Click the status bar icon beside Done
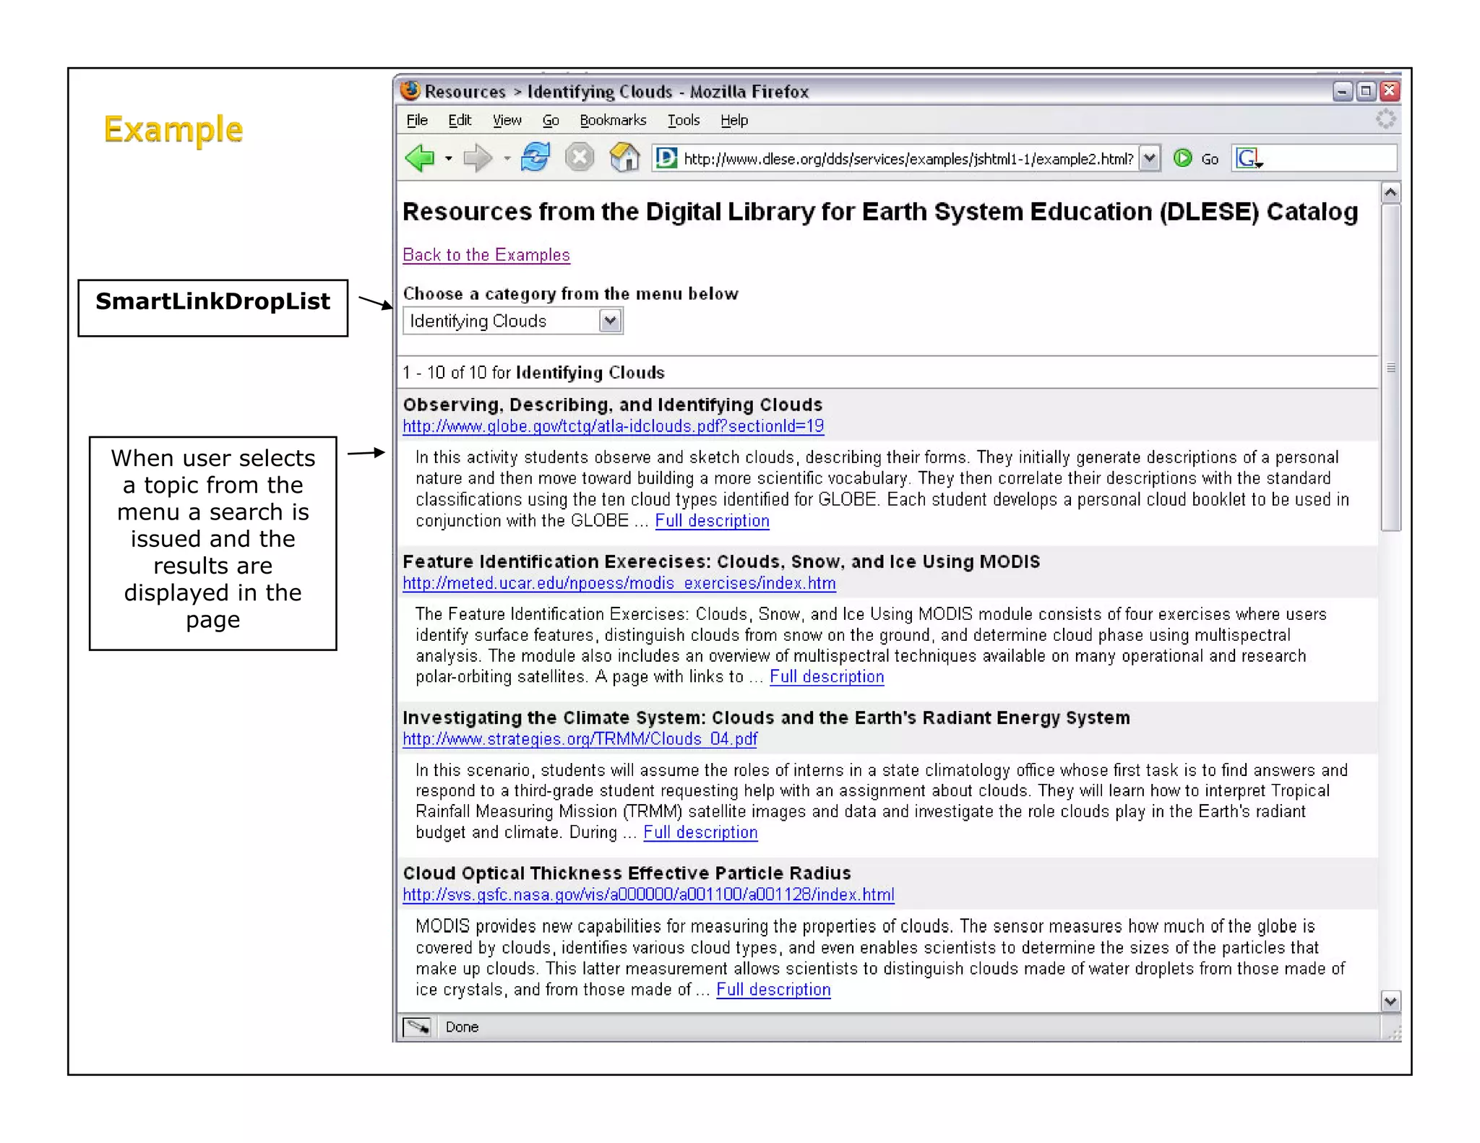 [x=417, y=1027]
